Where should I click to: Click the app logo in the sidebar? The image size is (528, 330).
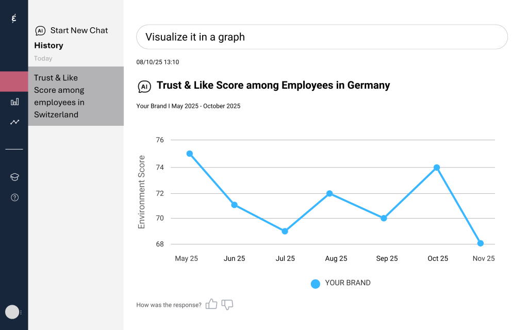tap(14, 19)
